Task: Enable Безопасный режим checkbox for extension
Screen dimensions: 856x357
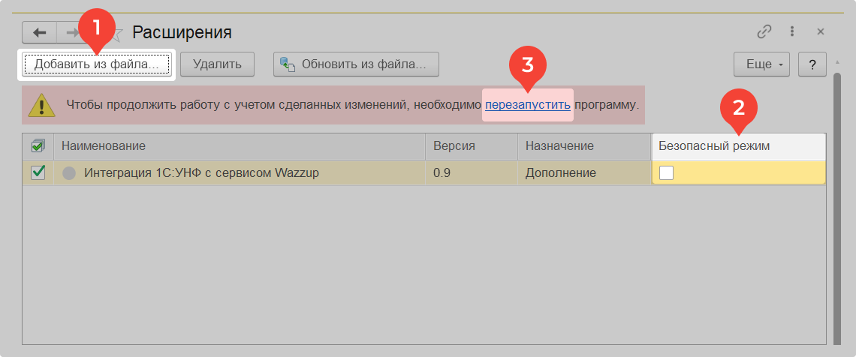Action: click(x=666, y=173)
